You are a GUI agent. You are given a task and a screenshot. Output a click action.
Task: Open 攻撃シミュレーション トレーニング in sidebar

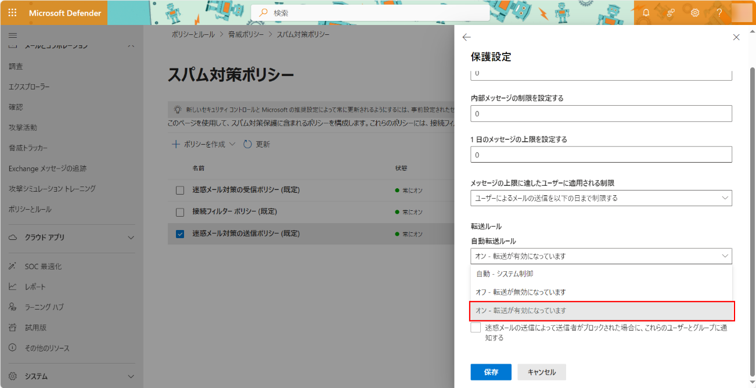52,189
